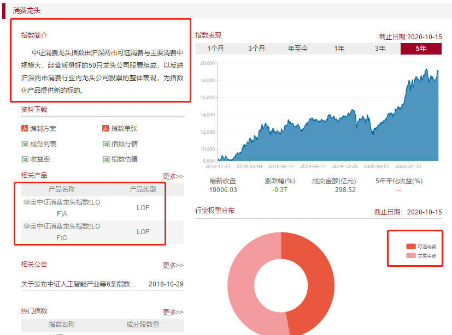Open 华宝中证消费龙头指数(LOF)C product
This screenshot has width=452, height=335.
[x=62, y=232]
